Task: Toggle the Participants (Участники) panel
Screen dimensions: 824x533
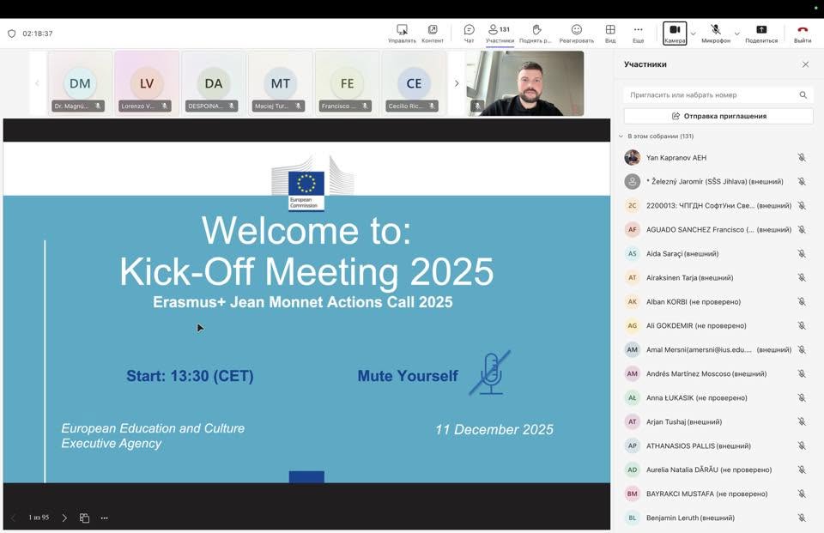Action: (500, 33)
